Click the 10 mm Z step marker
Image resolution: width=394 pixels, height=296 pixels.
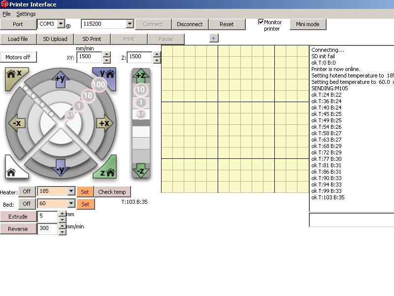[140, 89]
